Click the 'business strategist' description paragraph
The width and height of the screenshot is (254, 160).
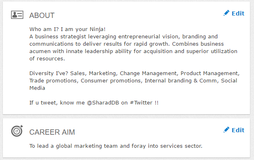coord(133,47)
